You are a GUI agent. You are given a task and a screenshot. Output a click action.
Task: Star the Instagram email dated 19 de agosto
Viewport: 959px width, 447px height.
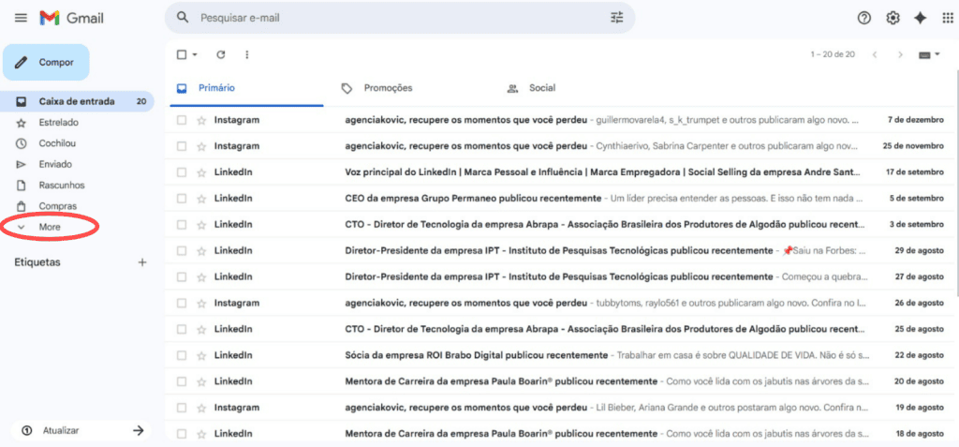[x=201, y=408]
